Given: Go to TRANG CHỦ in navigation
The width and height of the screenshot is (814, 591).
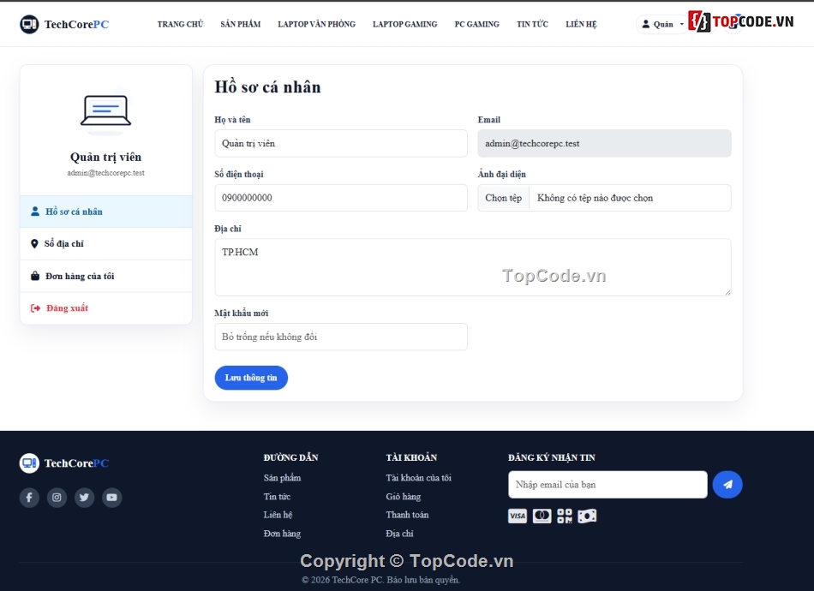Looking at the screenshot, I should tap(180, 24).
